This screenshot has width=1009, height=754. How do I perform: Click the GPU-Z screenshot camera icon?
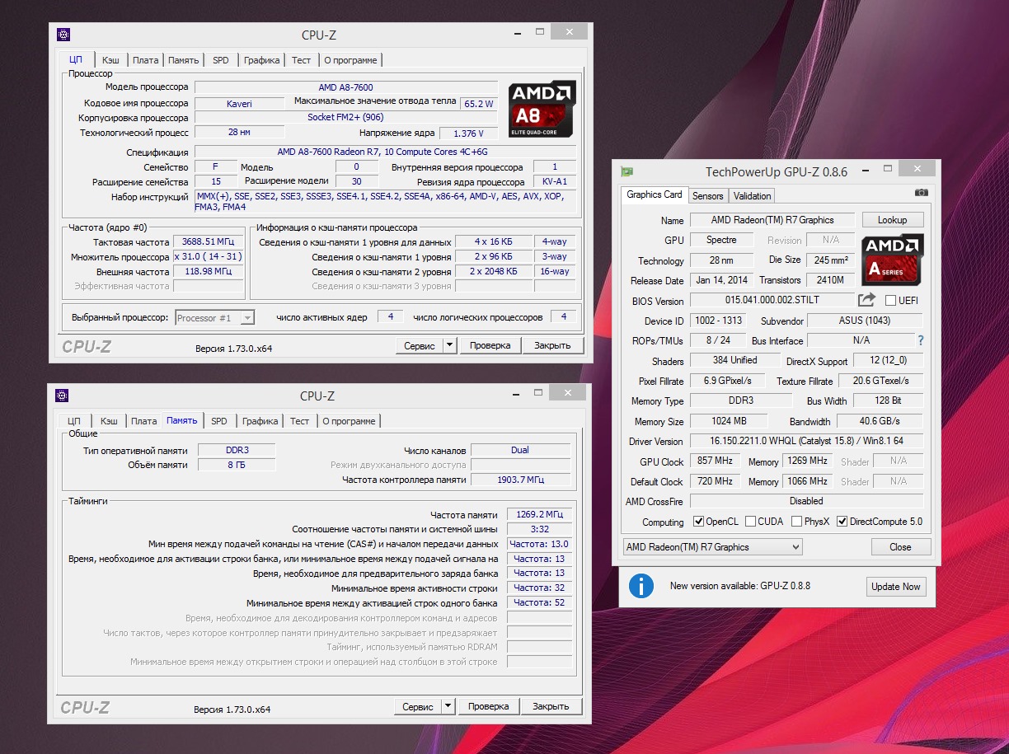click(921, 193)
